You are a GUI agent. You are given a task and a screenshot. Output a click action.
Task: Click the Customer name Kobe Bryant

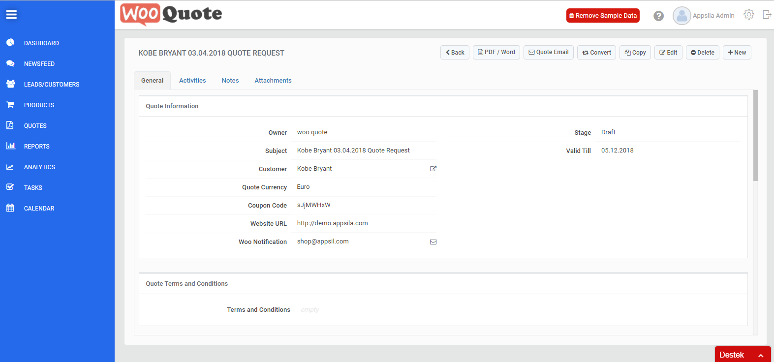(x=314, y=169)
